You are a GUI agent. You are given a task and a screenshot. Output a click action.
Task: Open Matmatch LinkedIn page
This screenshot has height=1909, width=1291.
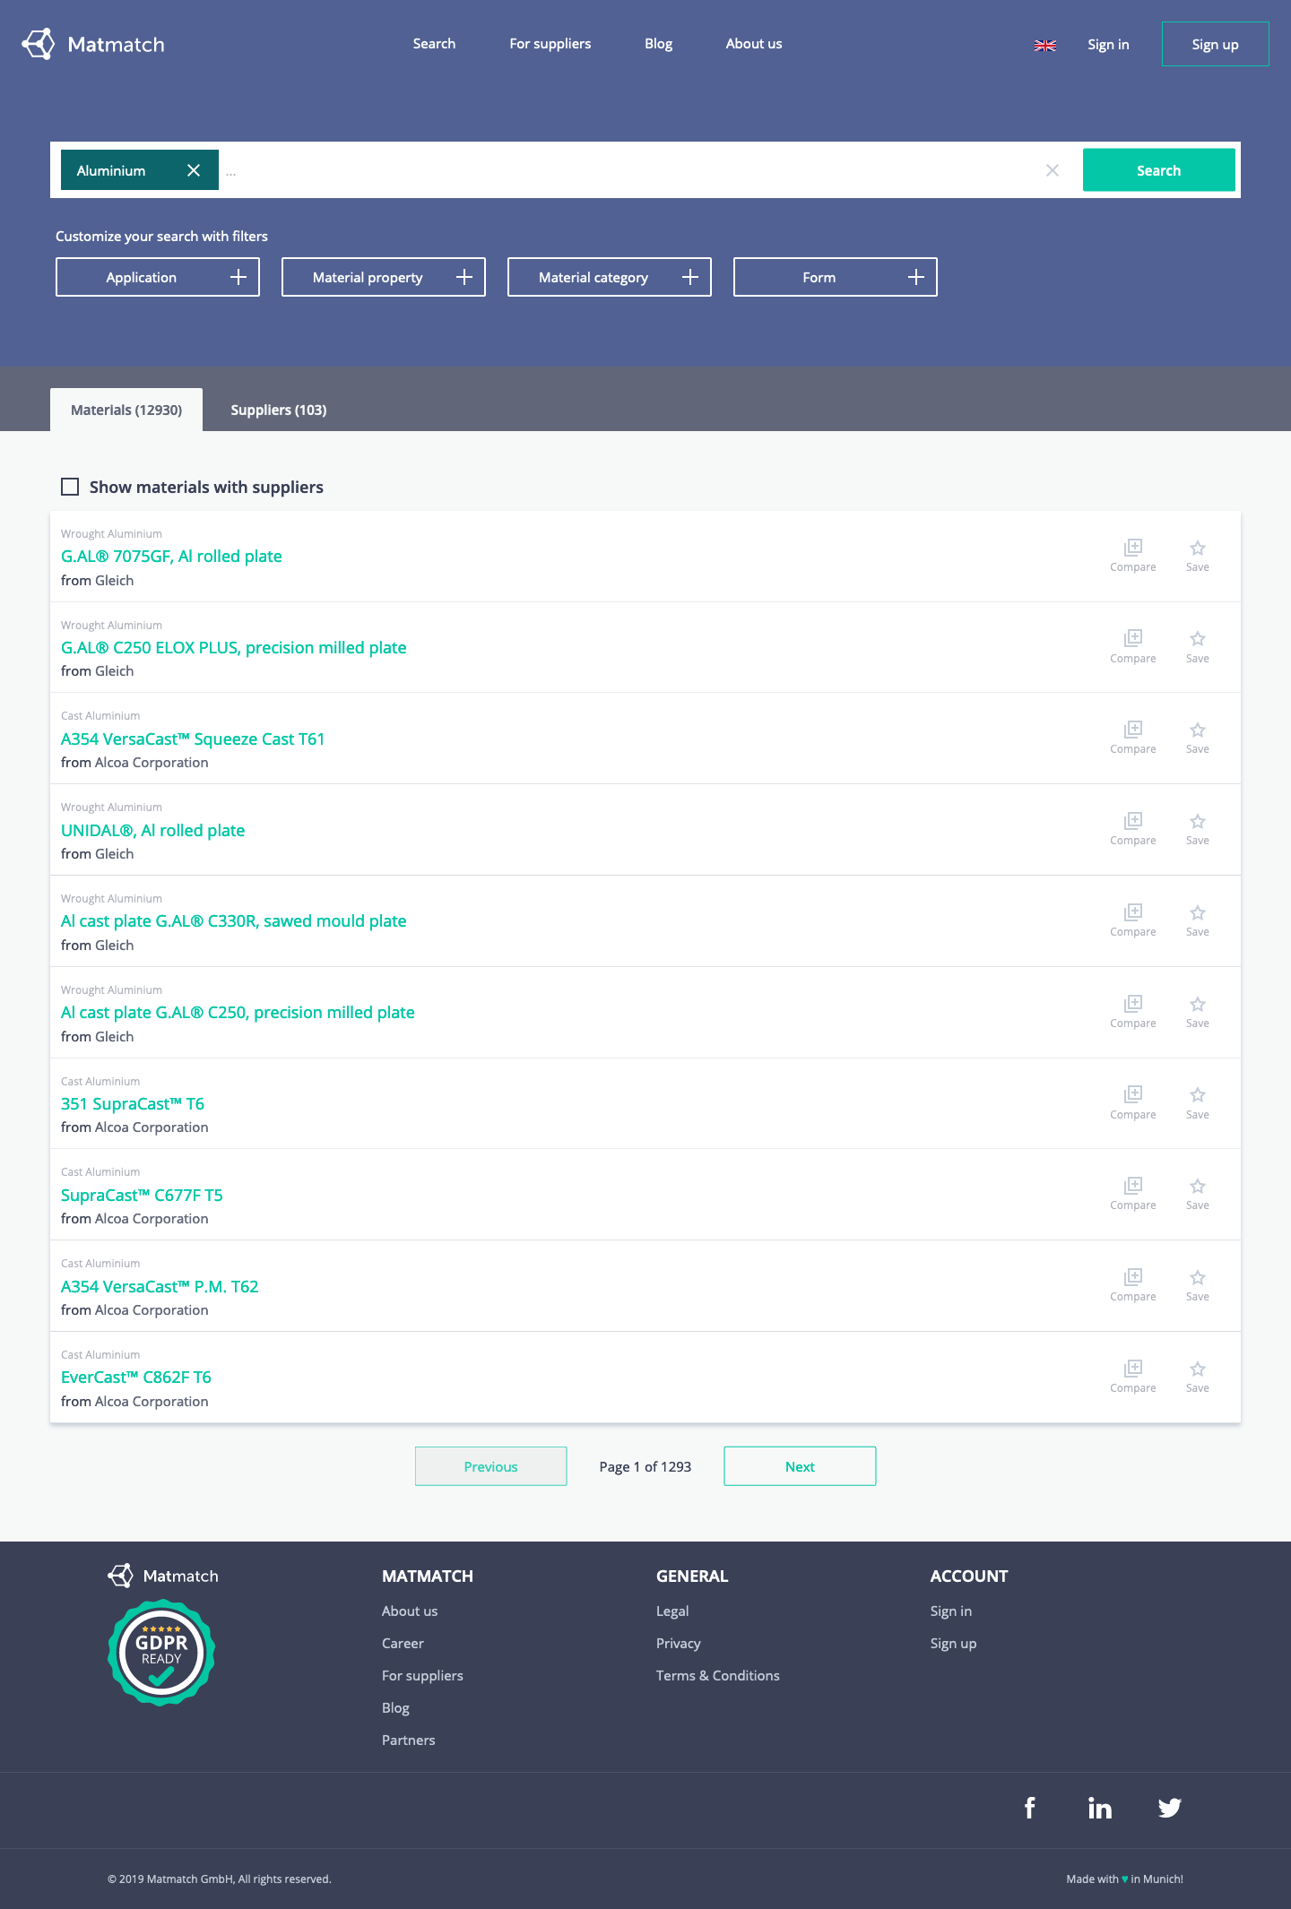click(1100, 1808)
